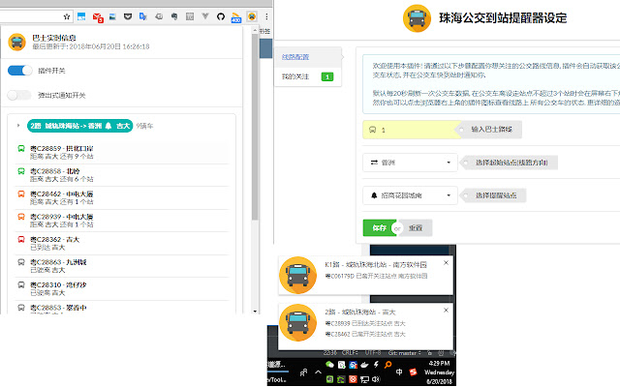The width and height of the screenshot is (620, 387).
Task: Enable the 弹出式通知开关 popup notification switch
Action: [x=19, y=95]
